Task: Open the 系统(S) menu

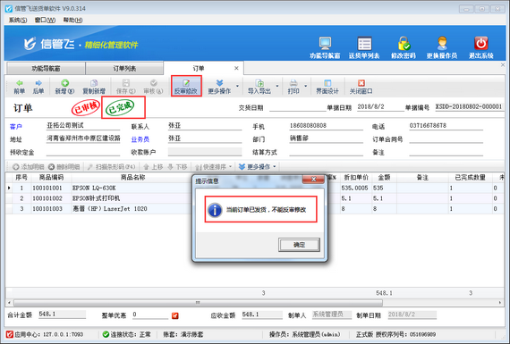Action: (x=18, y=21)
